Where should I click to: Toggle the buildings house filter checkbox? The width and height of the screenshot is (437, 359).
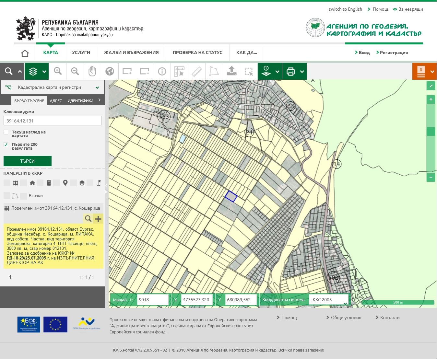pos(23,183)
